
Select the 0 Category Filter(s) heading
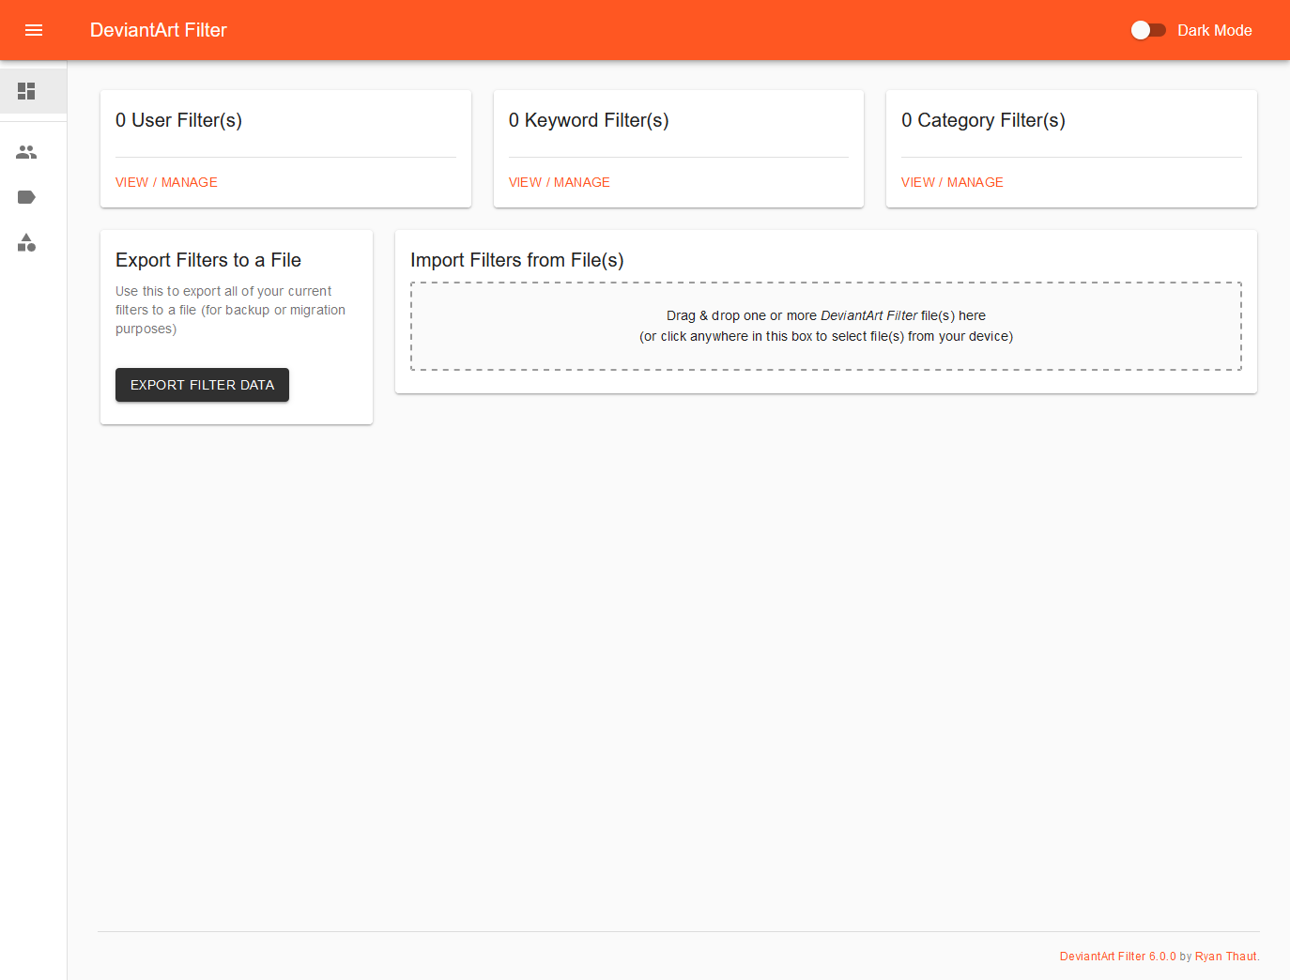(983, 120)
